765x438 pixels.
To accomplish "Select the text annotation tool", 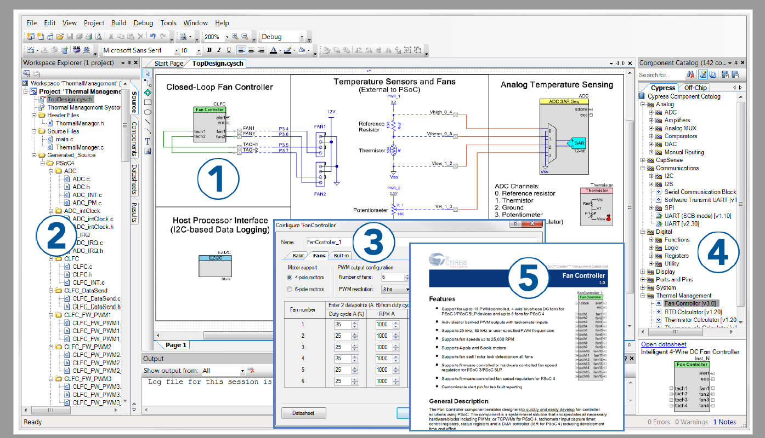I will [x=148, y=141].
